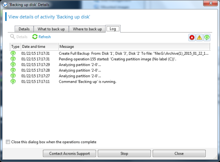Sort by the Type column header
The image size is (220, 162).
15,47
